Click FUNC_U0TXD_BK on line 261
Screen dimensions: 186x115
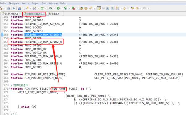[x=36, y=53]
